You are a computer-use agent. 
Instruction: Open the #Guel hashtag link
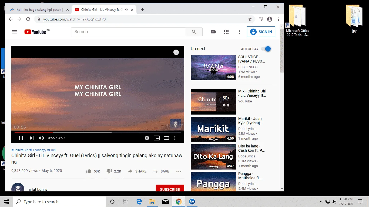point(51,150)
